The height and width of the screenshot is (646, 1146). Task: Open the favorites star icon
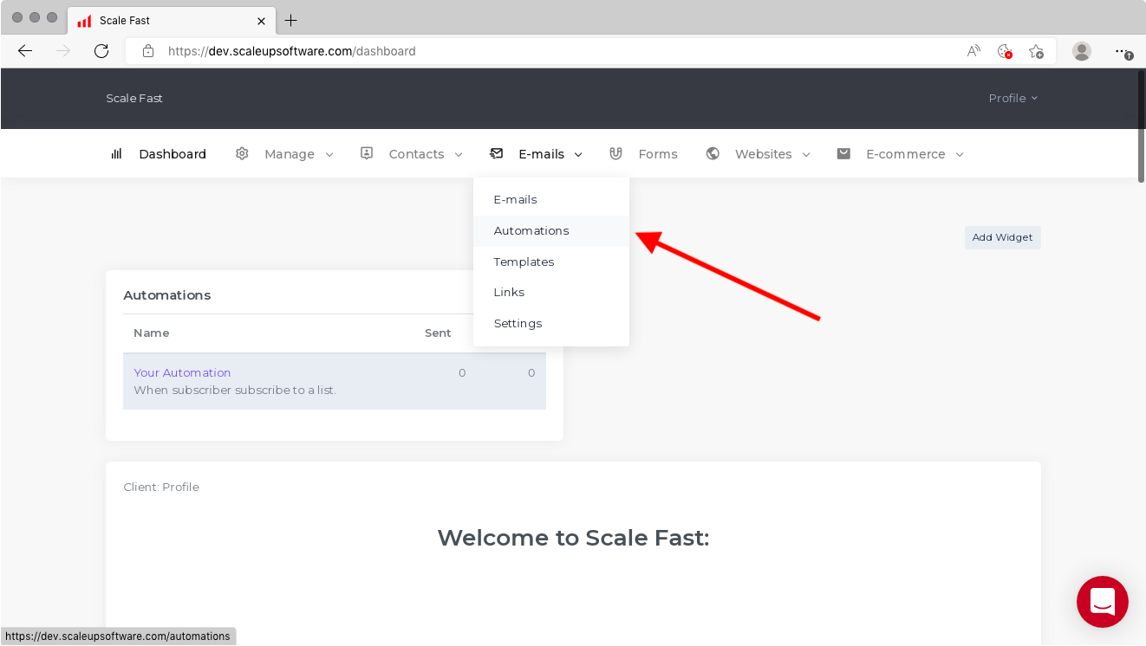pos(1036,51)
